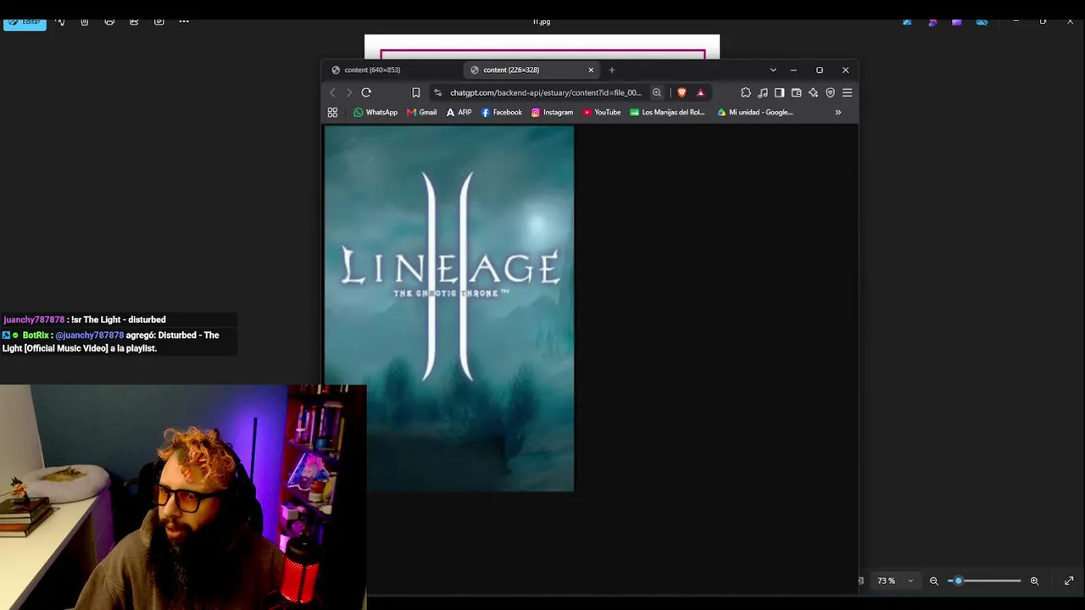
Task: Minimize the browser window
Action: pyautogui.click(x=793, y=69)
